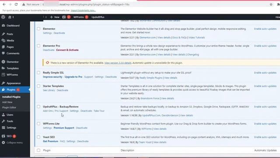Screen dimensions: 280x158
Task: Open Add New plugin submenu
Action: tap(7, 102)
